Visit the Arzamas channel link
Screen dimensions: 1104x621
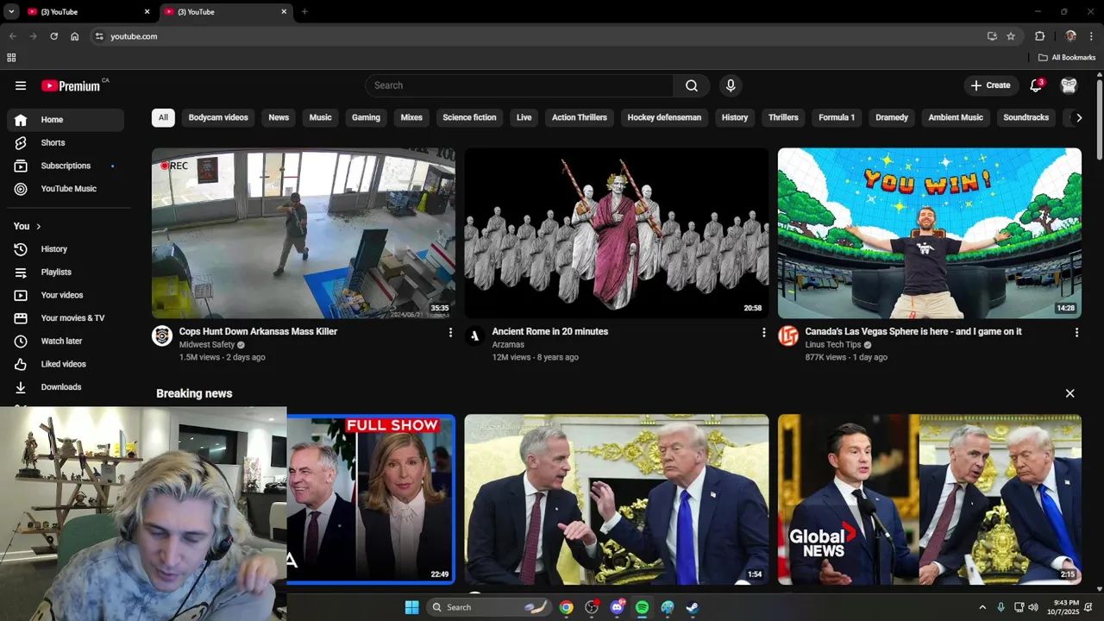click(508, 345)
